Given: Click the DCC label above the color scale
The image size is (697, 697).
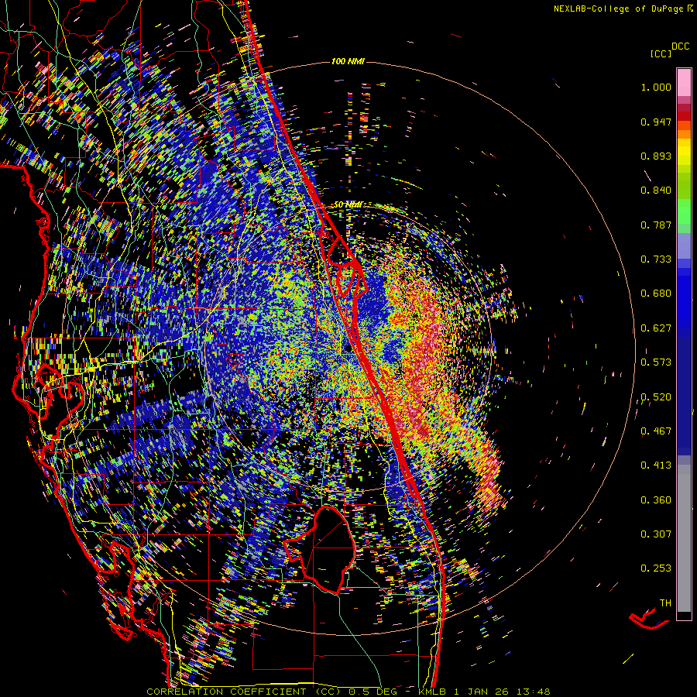Looking at the screenshot, I should coord(680,46).
